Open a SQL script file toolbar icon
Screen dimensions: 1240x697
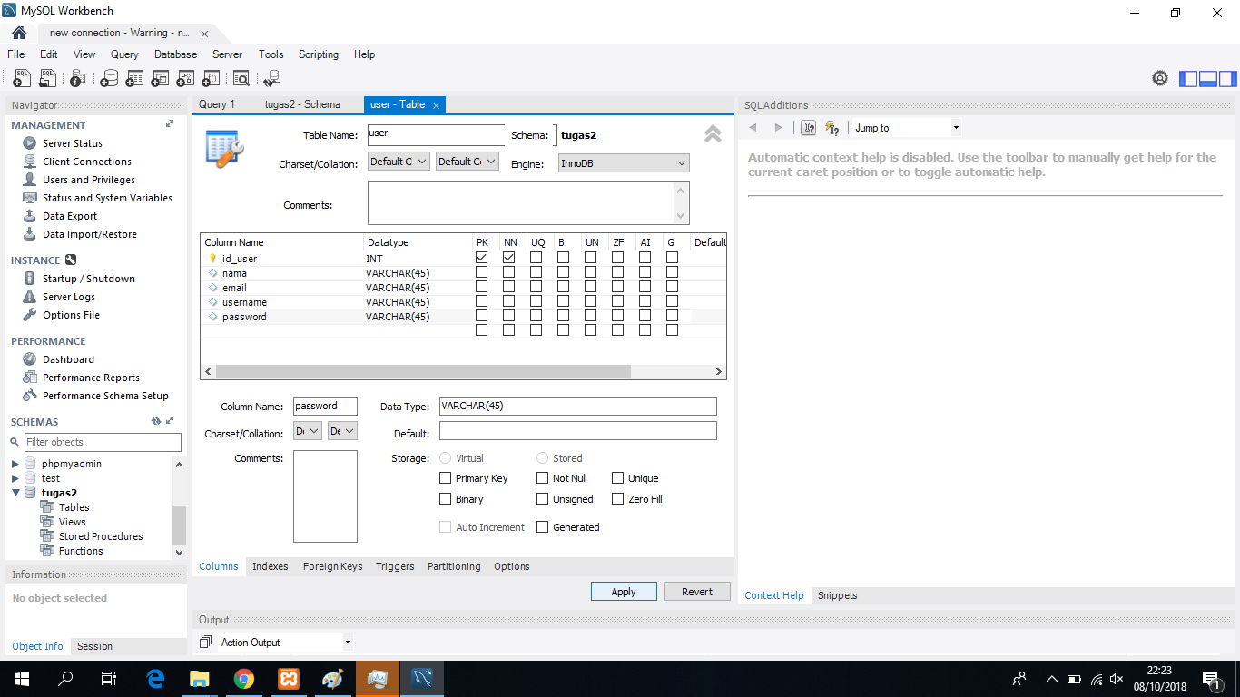pos(47,78)
